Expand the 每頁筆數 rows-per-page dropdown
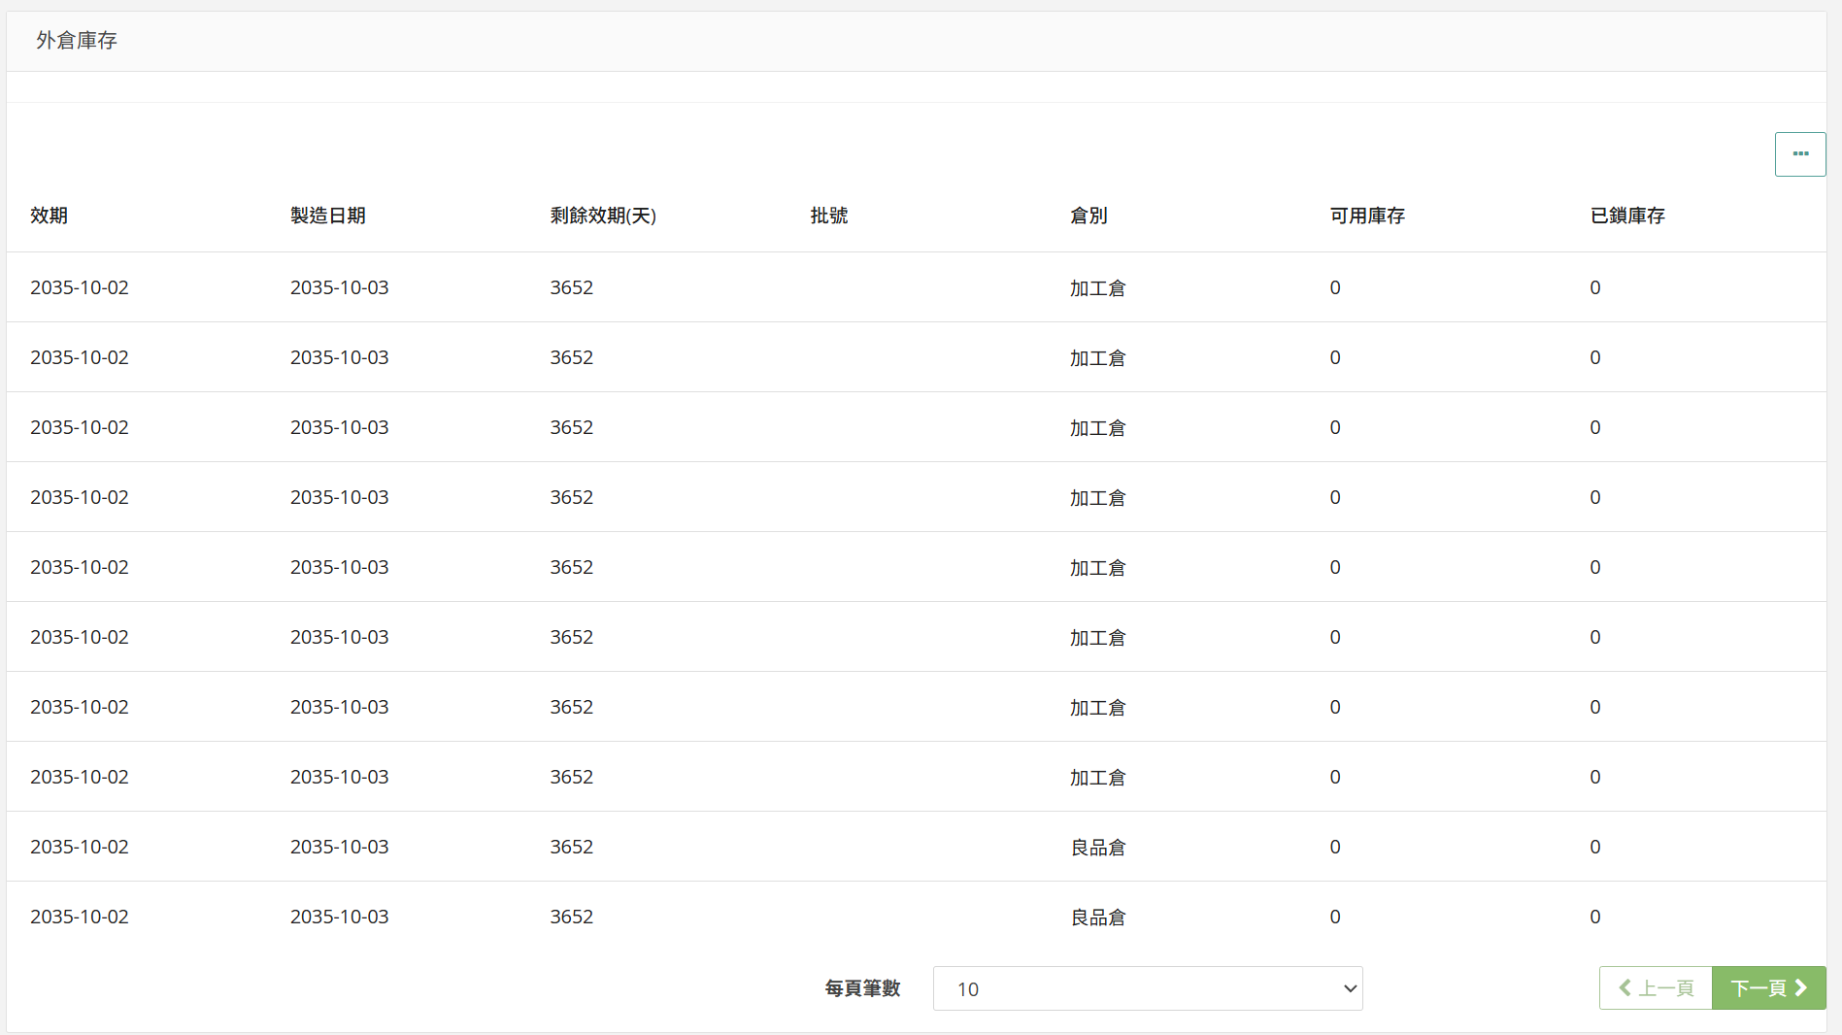 (1147, 988)
